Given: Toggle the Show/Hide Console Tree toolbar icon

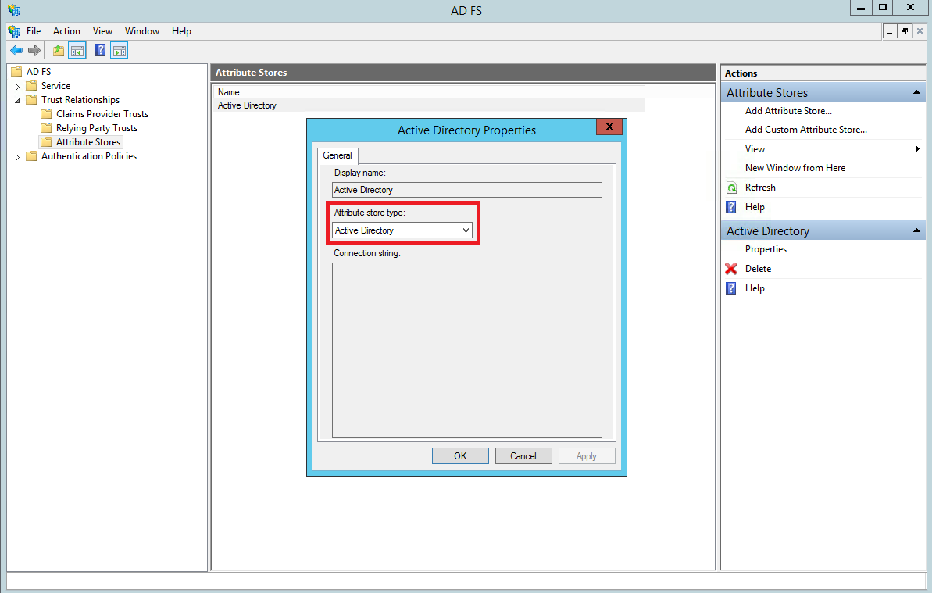Looking at the screenshot, I should coord(77,51).
